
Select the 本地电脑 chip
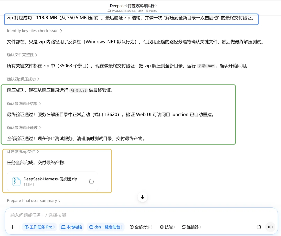pos(72,227)
